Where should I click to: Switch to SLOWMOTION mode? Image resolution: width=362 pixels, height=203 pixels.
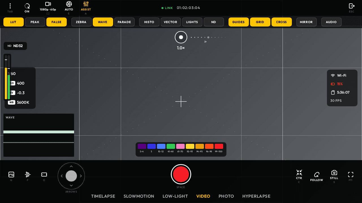139,196
